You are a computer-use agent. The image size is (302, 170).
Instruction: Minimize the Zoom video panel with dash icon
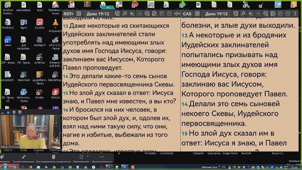pyautogui.click(x=2, y=112)
